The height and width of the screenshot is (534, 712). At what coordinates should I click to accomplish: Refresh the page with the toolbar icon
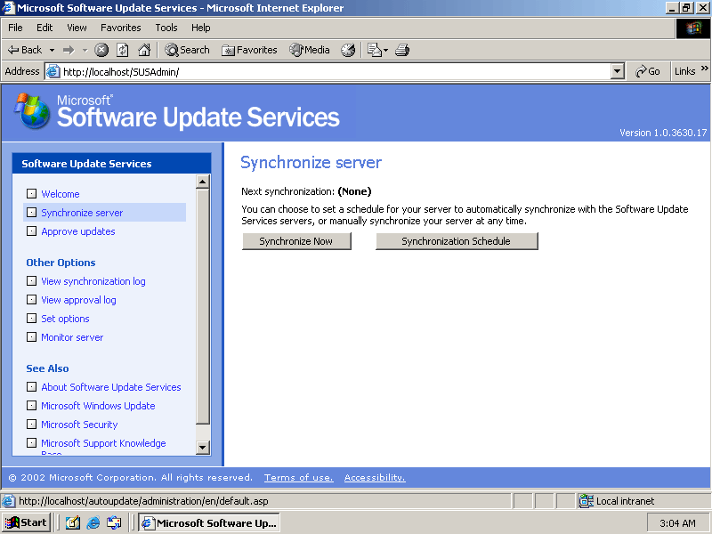[x=123, y=50]
